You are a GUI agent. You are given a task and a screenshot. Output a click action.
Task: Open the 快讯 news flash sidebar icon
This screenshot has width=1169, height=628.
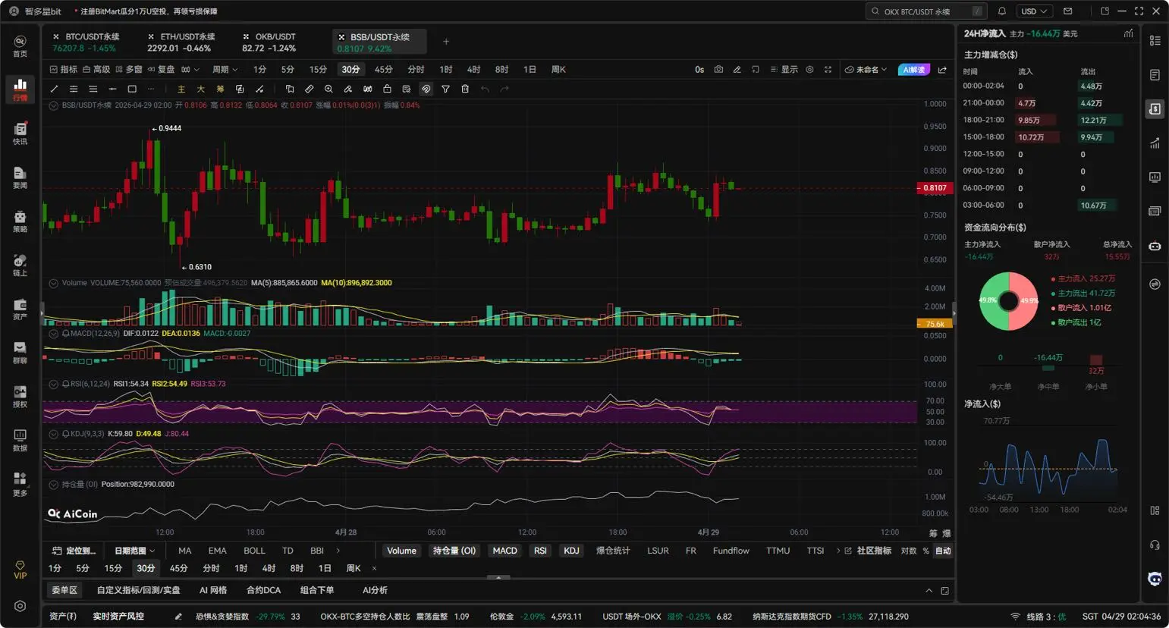pyautogui.click(x=20, y=133)
